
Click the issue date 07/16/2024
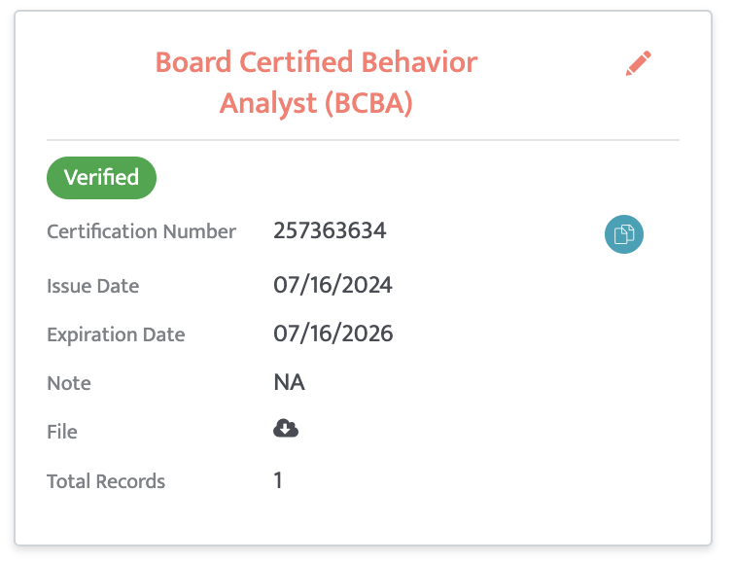coord(332,285)
